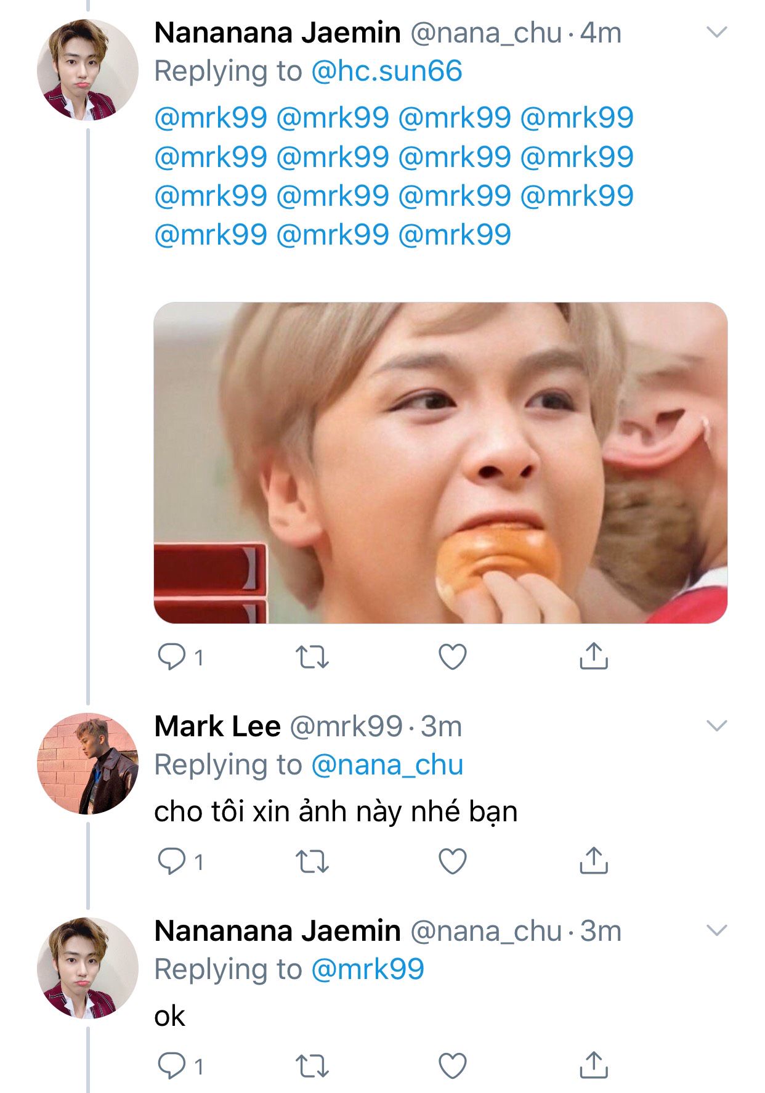Reply to Mark Lee's tweet

[171, 861]
